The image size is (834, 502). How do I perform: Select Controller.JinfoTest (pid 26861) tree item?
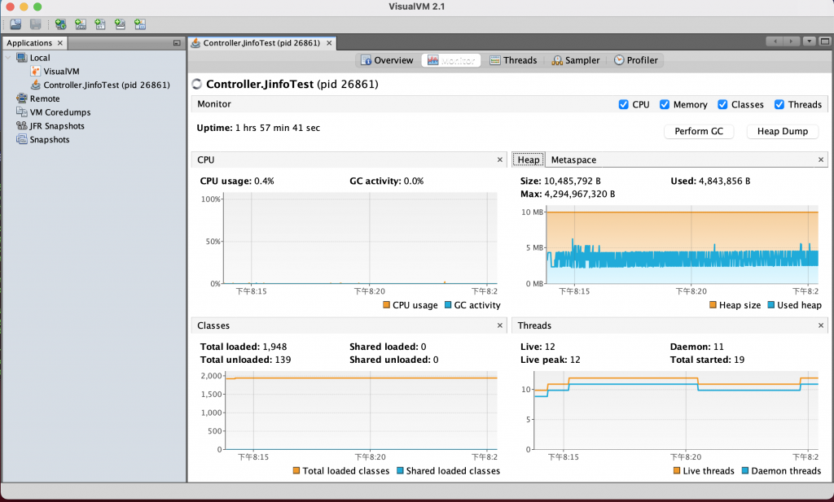pyautogui.click(x=107, y=85)
